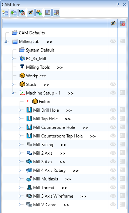
Task: Click the first CAM Tree toolbar icon
Action: (x=5, y=13)
